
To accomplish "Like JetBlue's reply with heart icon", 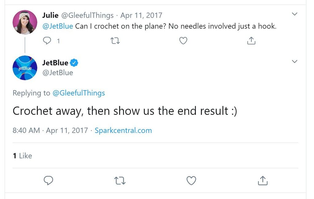I will coord(191,180).
